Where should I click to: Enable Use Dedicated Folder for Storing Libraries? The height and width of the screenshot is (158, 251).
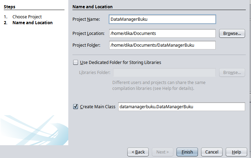click(x=76, y=63)
